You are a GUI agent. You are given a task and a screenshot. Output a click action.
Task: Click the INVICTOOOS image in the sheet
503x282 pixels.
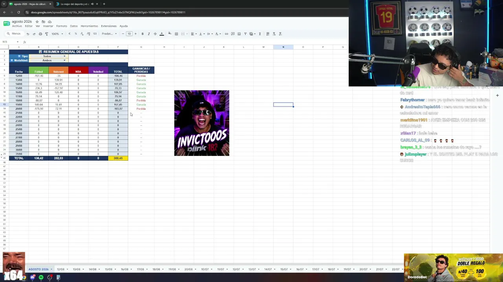point(202,123)
